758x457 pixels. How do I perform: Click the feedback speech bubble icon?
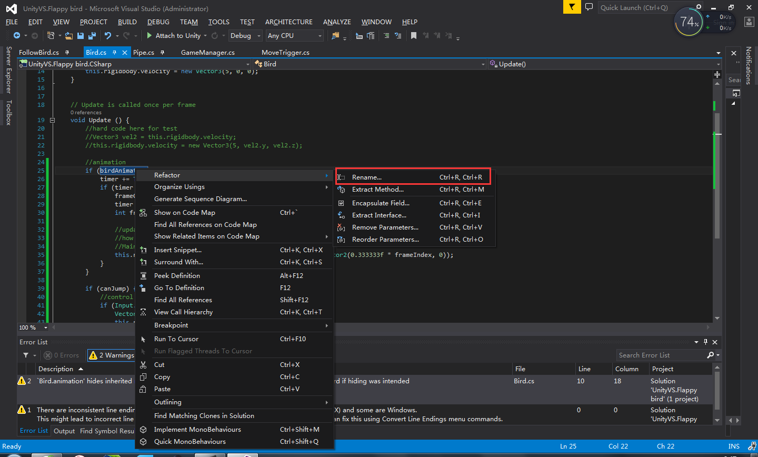pyautogui.click(x=589, y=7)
